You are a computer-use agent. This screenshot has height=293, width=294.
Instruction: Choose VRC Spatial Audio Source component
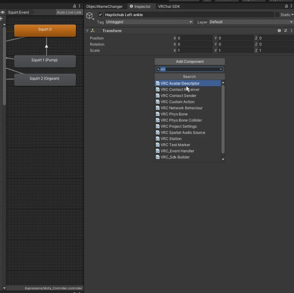pos(188,133)
